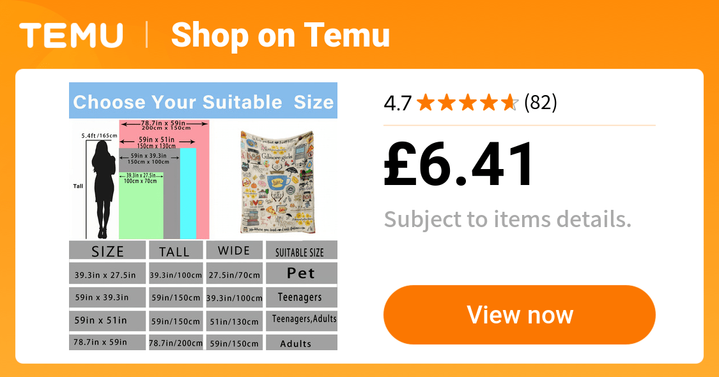This screenshot has height=377, width=719.
Task: Open the (82) reviews count
Action: point(540,102)
